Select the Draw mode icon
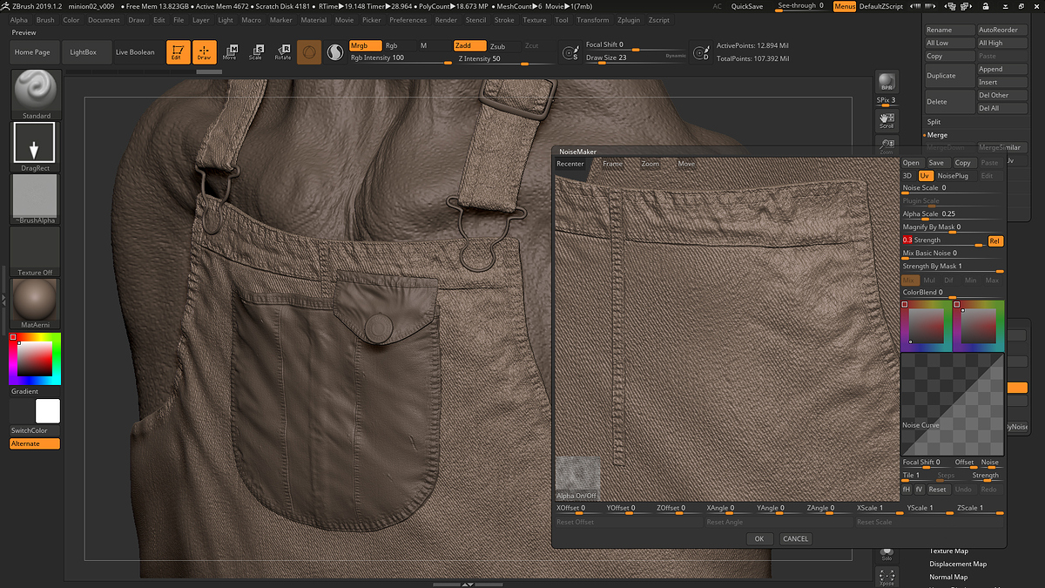 204,52
